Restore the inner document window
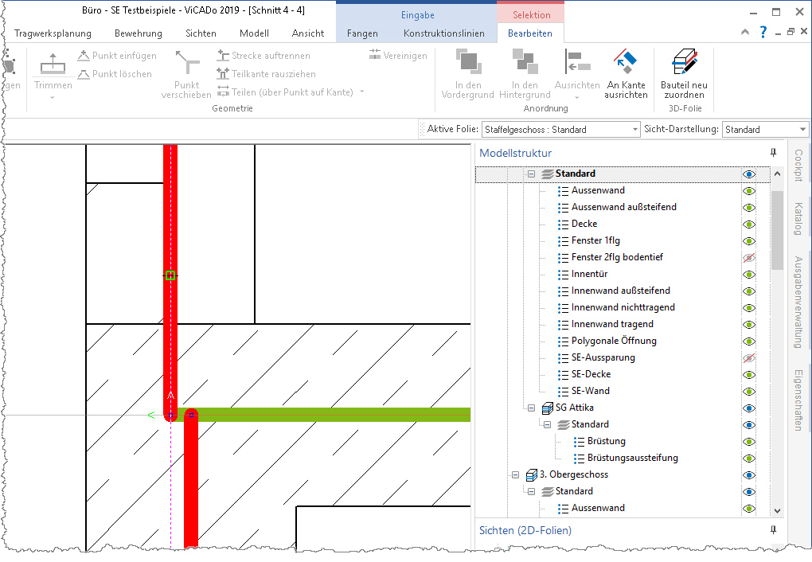Viewport: 812px width, 562px height. 791,32
